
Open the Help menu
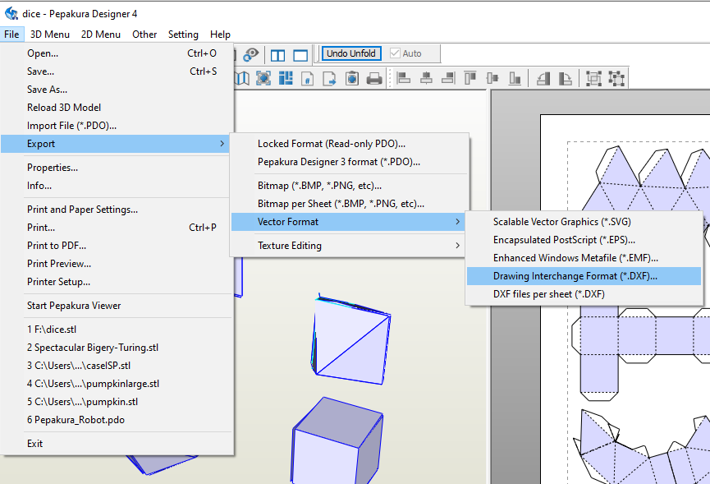(x=220, y=35)
